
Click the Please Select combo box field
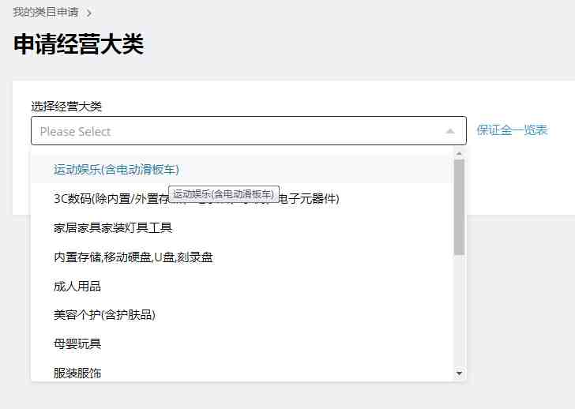click(x=249, y=131)
